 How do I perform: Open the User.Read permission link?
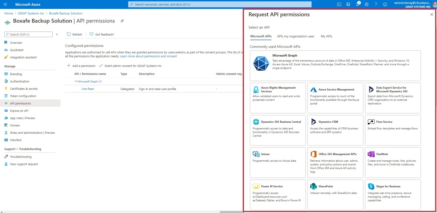tap(87, 89)
